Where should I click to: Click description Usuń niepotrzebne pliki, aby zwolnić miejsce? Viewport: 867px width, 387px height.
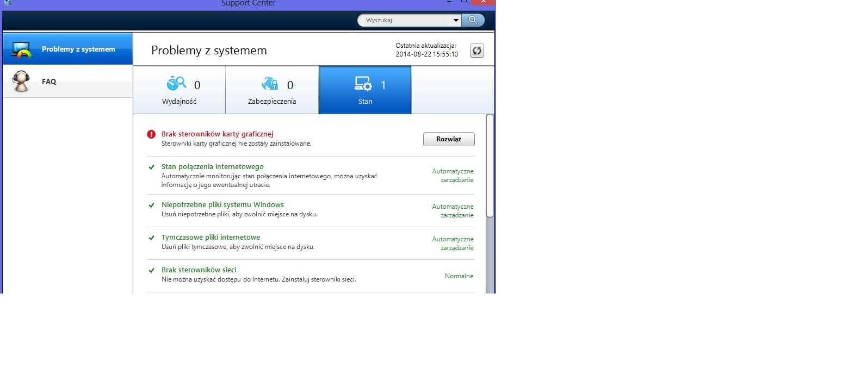click(239, 214)
